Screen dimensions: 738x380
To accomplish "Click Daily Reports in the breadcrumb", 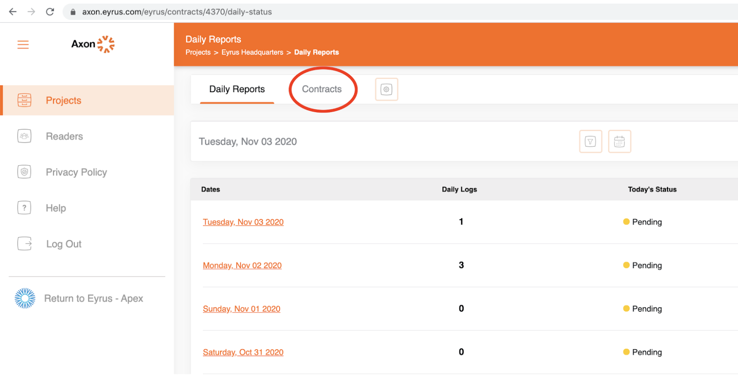I will [316, 52].
